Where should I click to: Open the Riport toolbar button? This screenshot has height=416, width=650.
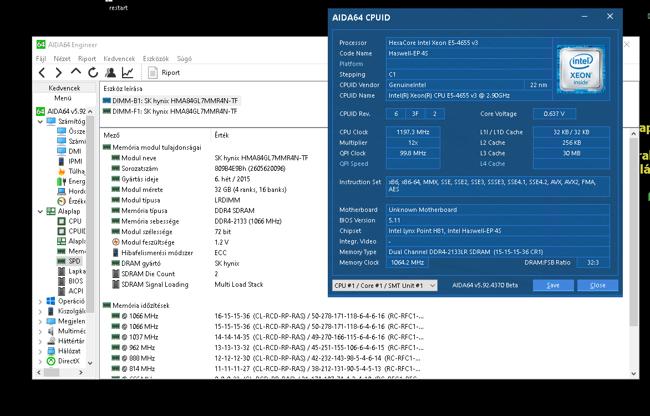click(x=165, y=73)
